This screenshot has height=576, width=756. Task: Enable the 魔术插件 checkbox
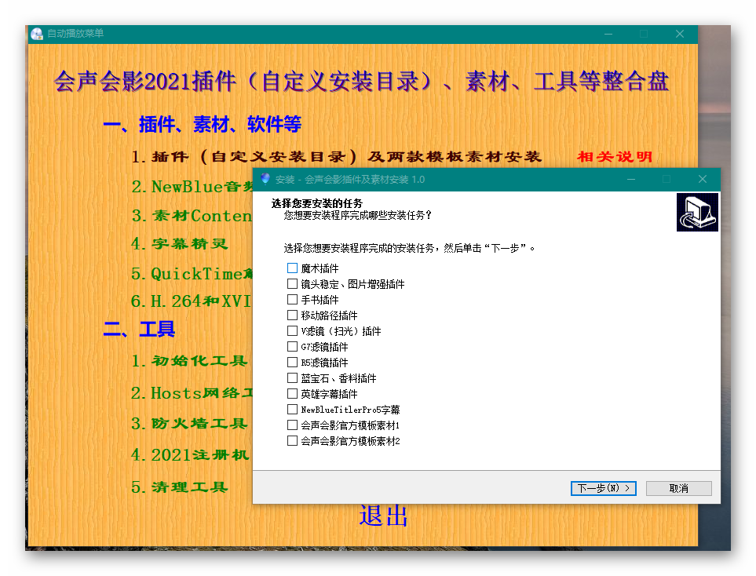click(292, 268)
